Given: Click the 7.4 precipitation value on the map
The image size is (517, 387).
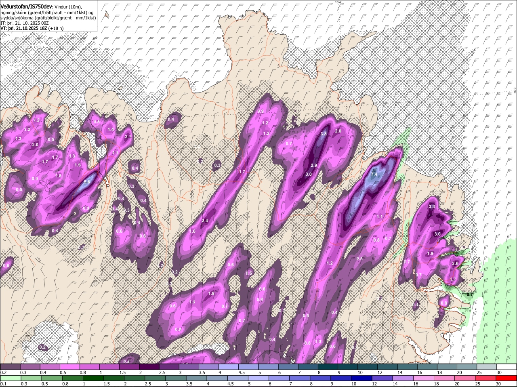Looking at the screenshot, I should coord(374,175).
